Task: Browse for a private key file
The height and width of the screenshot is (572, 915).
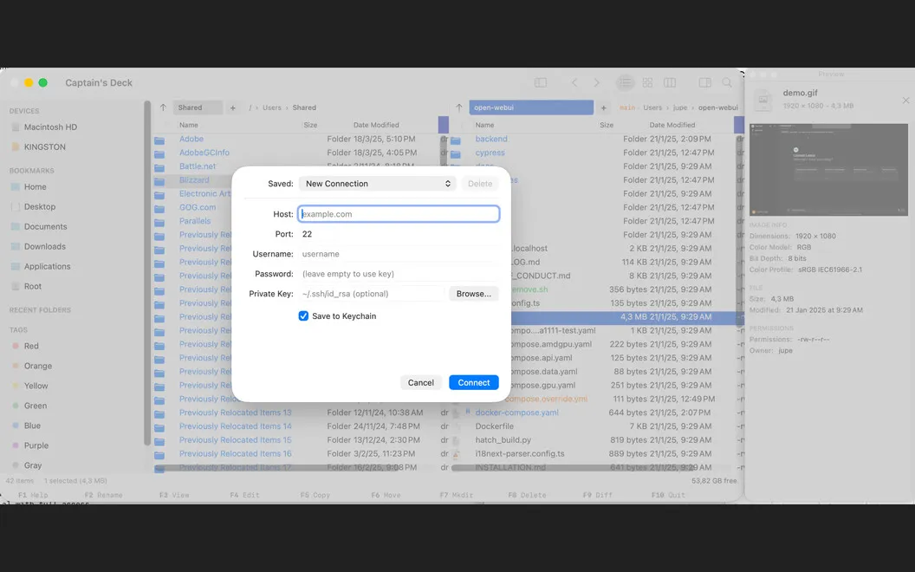Action: (x=474, y=294)
